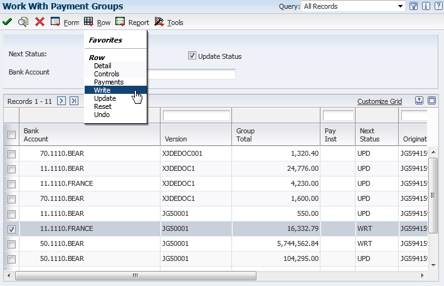This screenshot has width=444, height=286.
Task: Click the scroll up arrow of grid
Action: (x=433, y=152)
